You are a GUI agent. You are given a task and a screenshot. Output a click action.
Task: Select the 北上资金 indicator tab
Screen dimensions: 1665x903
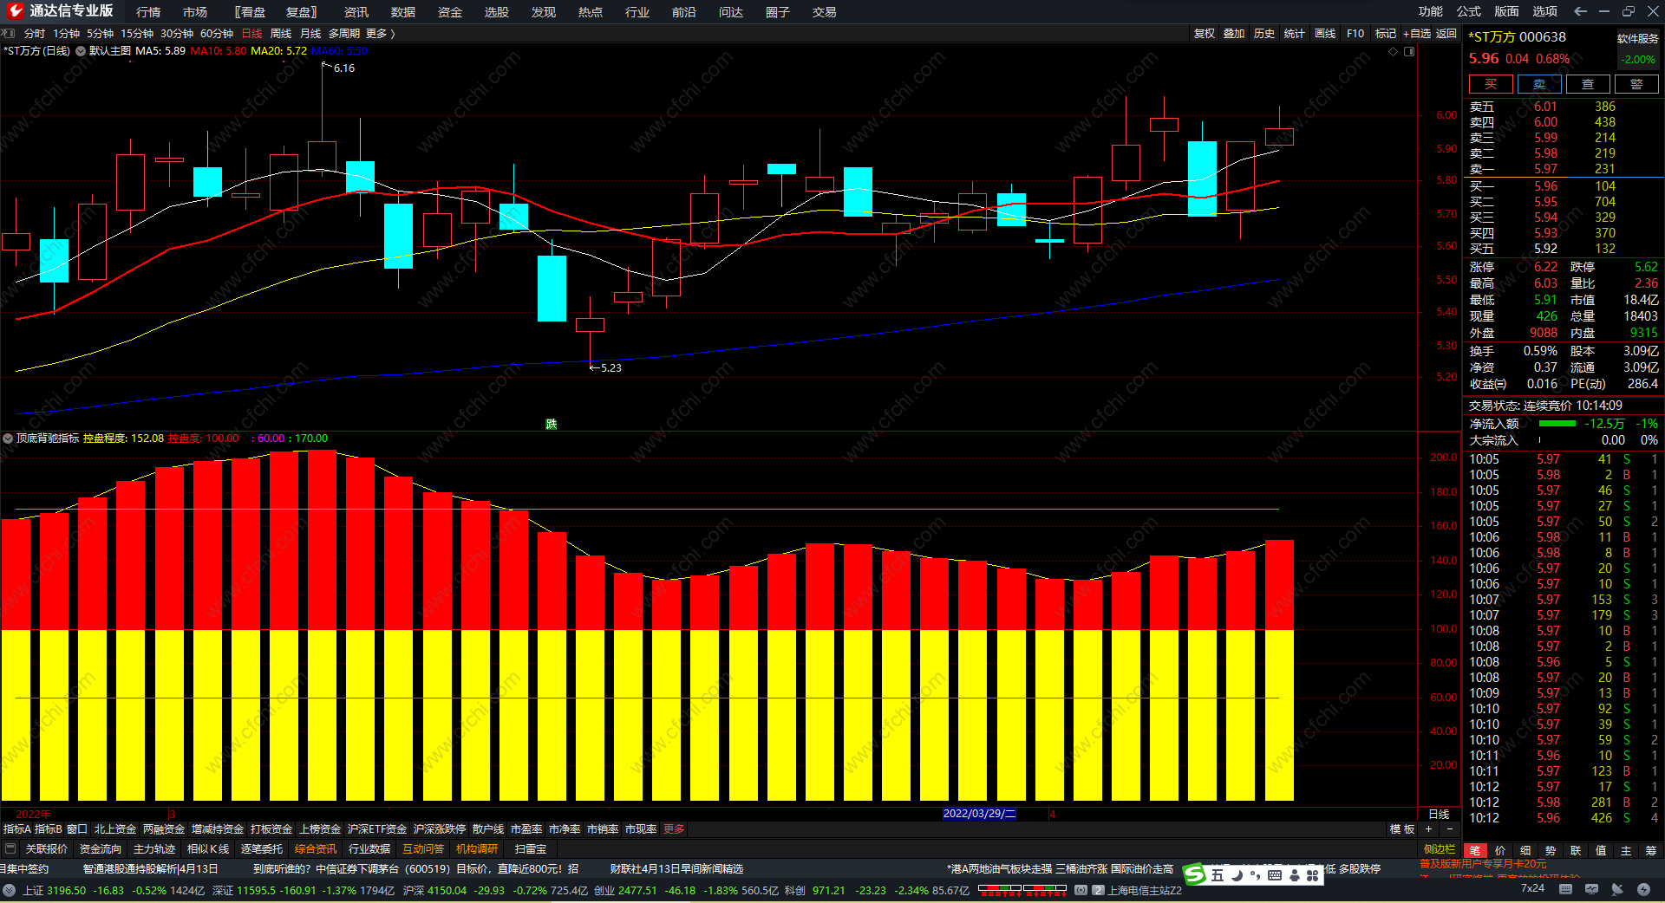(x=115, y=829)
